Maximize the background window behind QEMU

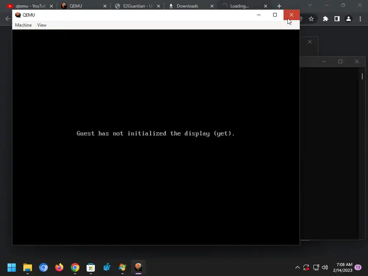coord(340,61)
